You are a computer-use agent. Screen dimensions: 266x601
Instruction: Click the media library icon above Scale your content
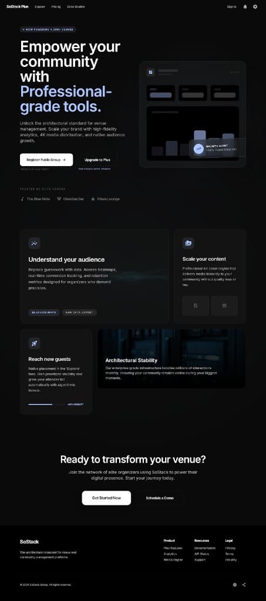pyautogui.click(x=188, y=243)
